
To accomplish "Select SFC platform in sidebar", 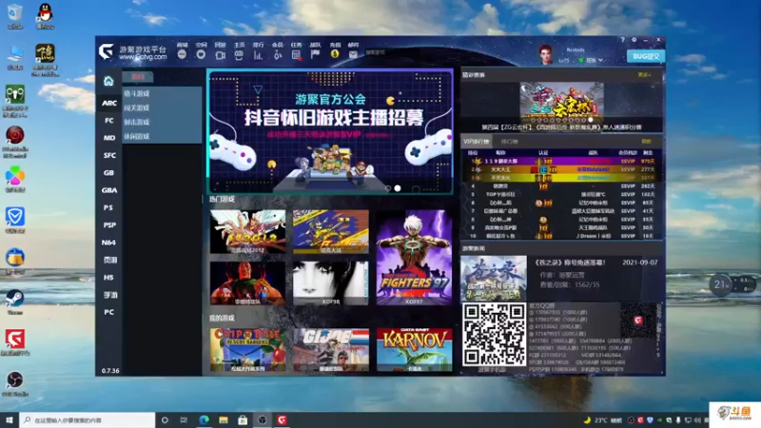I will coord(108,155).
